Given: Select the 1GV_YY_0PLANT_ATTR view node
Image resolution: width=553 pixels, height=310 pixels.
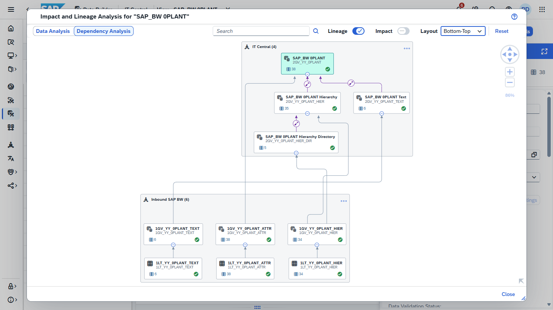Looking at the screenshot, I should pos(245,234).
